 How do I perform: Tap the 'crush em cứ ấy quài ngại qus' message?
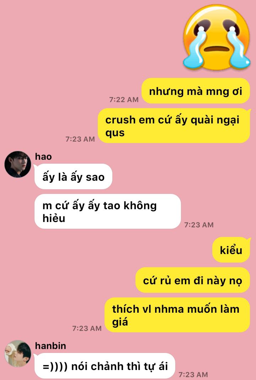click(174, 126)
